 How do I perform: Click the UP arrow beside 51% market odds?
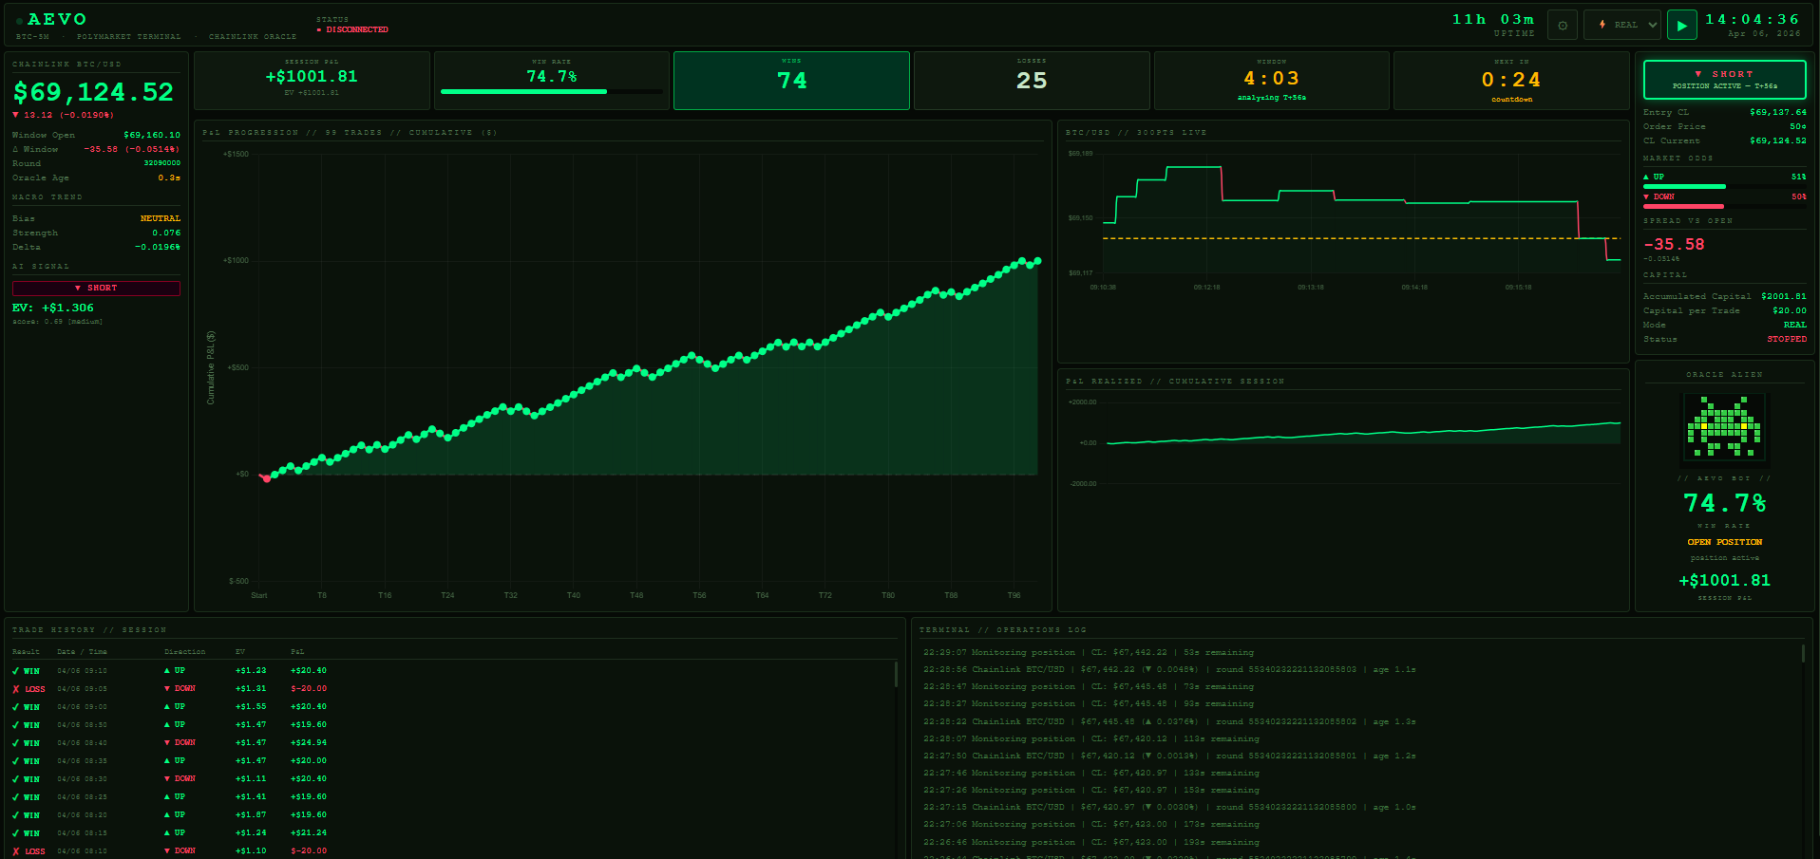(x=1647, y=177)
